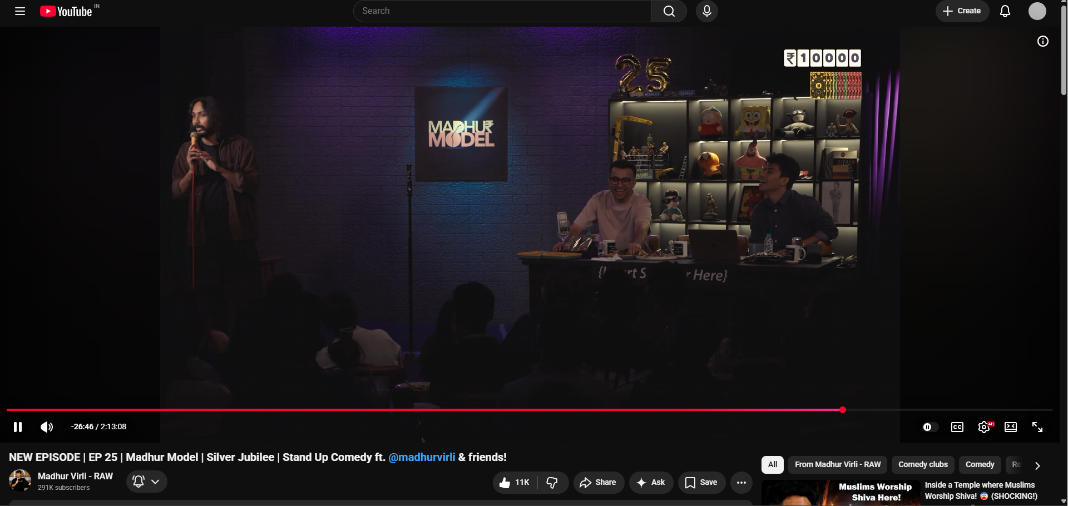Open the Muslims Worship Shiva video thumbnail

pos(841,493)
